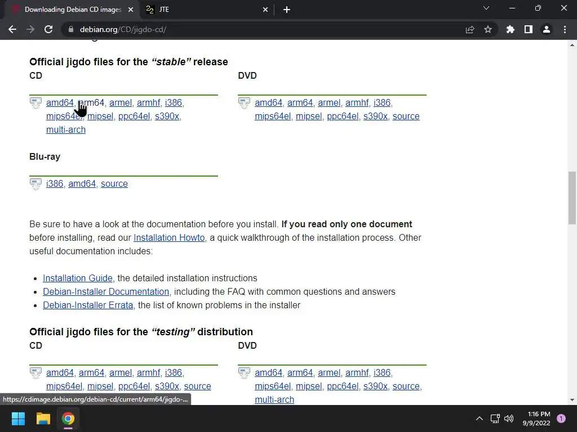Click download icon beside Blu-ray list
The image size is (577, 432).
pos(35,184)
